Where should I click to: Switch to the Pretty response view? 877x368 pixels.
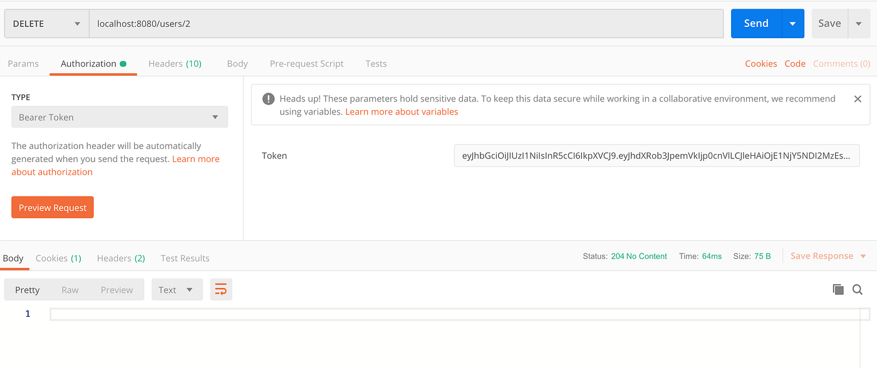pos(27,289)
